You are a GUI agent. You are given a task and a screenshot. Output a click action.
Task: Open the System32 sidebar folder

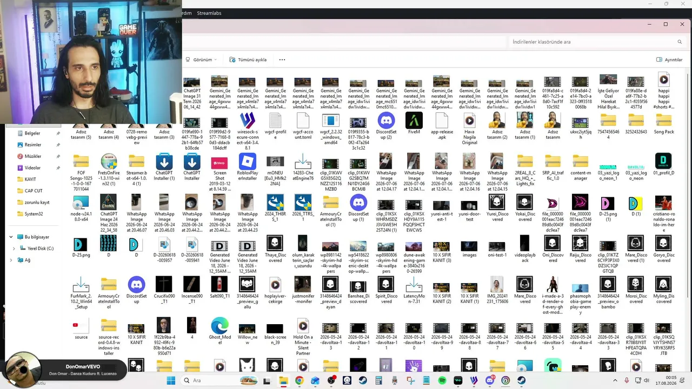tap(34, 214)
